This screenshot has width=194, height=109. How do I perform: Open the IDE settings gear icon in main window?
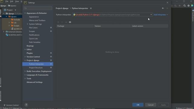(189, 5)
